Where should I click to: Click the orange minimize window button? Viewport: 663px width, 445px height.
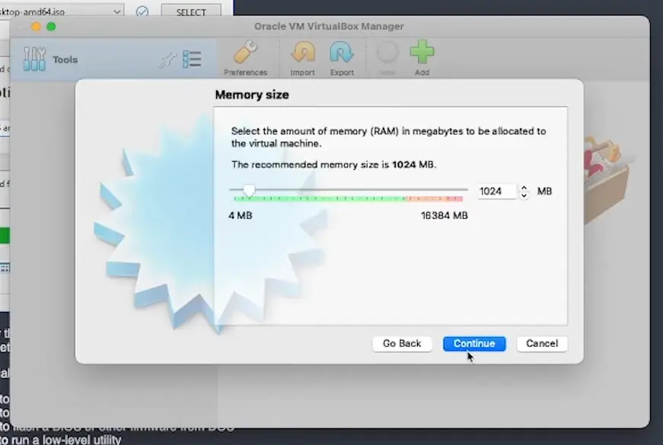pyautogui.click(x=36, y=27)
